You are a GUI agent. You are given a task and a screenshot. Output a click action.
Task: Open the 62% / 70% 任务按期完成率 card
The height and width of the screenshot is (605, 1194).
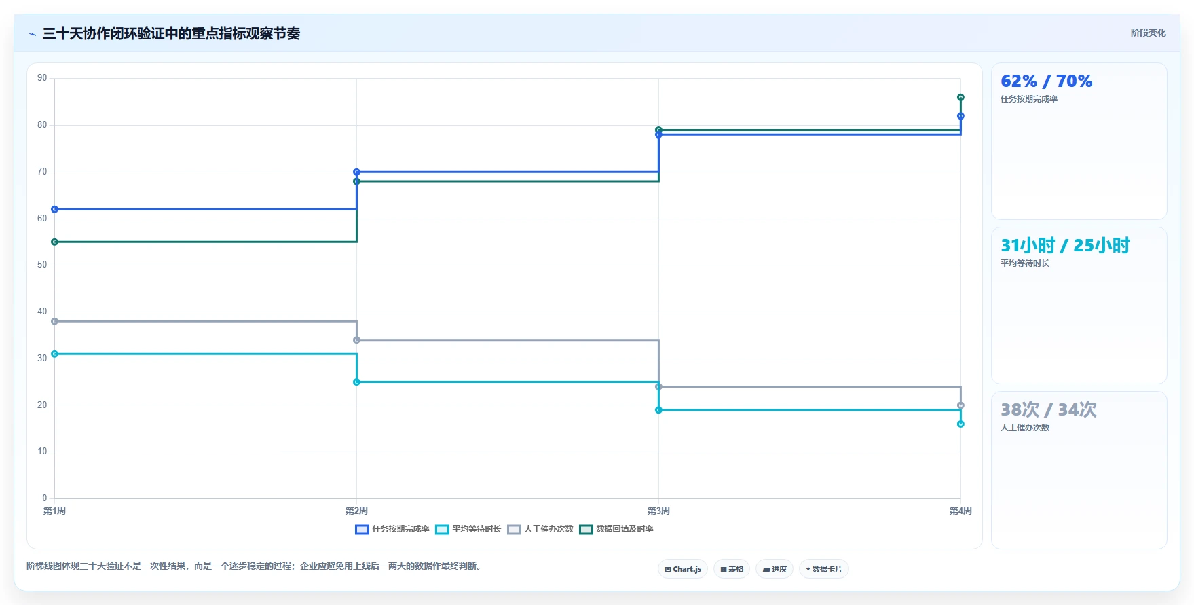click(1079, 141)
